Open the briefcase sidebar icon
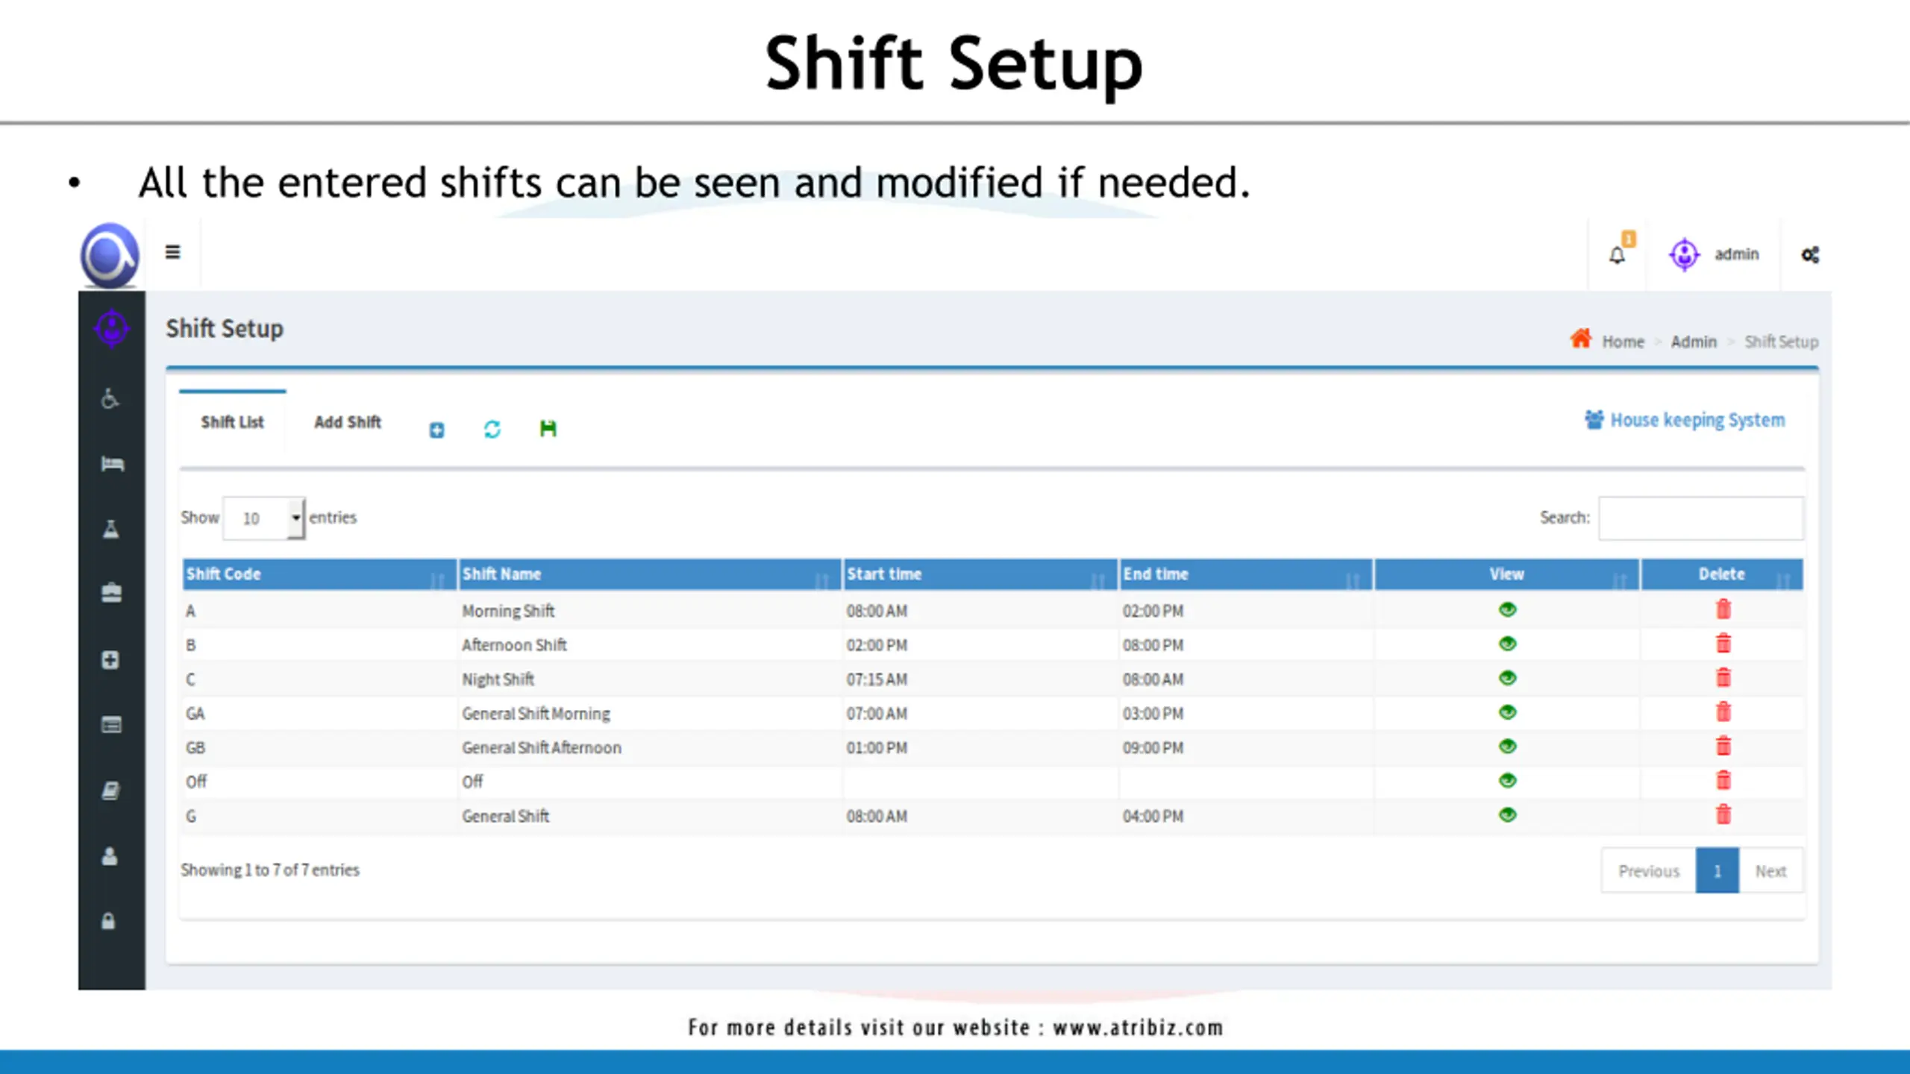This screenshot has height=1074, width=1910. [111, 593]
